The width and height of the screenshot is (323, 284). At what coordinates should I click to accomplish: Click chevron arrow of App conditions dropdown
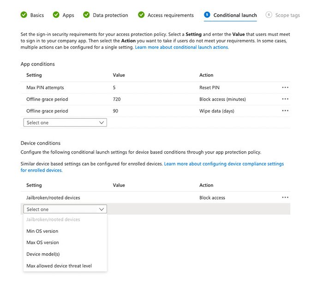[x=102, y=123]
